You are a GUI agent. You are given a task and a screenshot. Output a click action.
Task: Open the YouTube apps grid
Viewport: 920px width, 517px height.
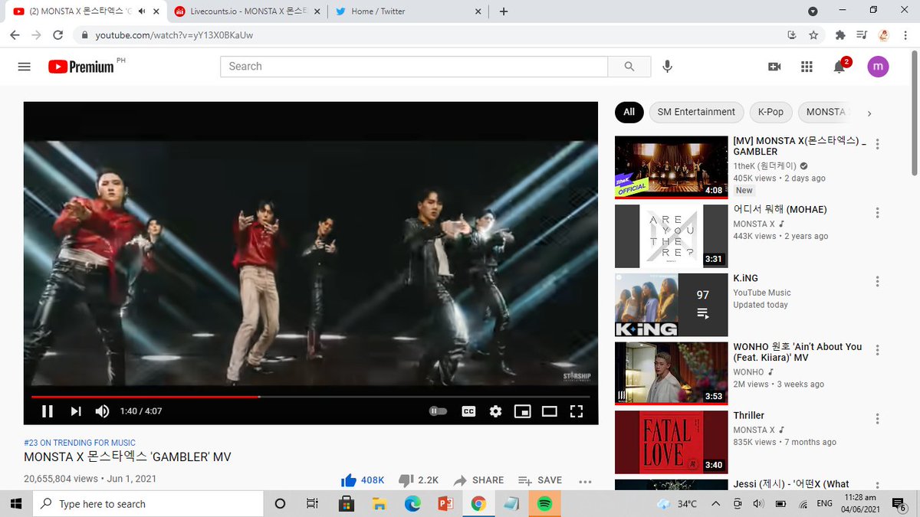click(807, 67)
